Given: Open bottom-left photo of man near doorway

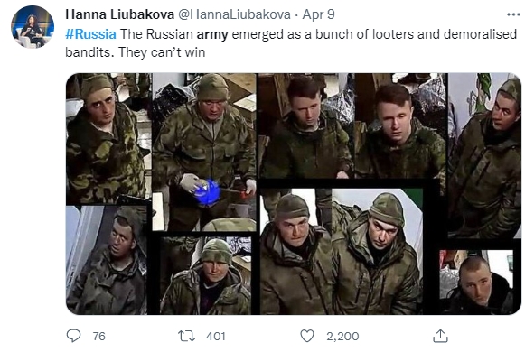Looking at the screenshot, I should [x=107, y=260].
